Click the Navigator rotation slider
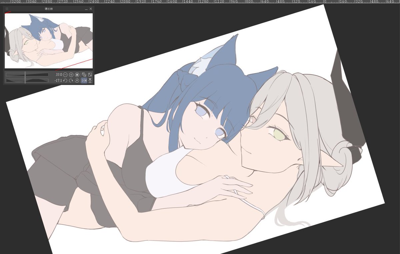 click(x=27, y=80)
